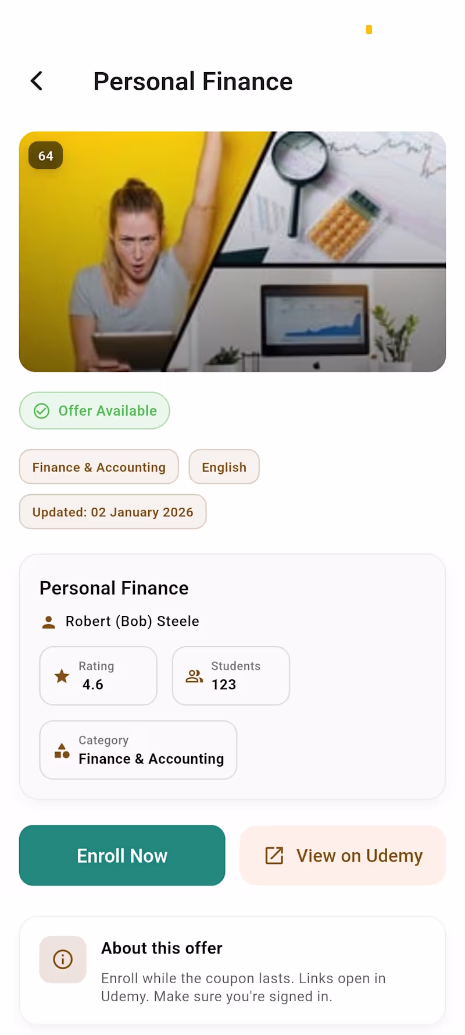Screen dimensions: 465x1035
Task: Tap the category shapes icon
Action: (62, 751)
